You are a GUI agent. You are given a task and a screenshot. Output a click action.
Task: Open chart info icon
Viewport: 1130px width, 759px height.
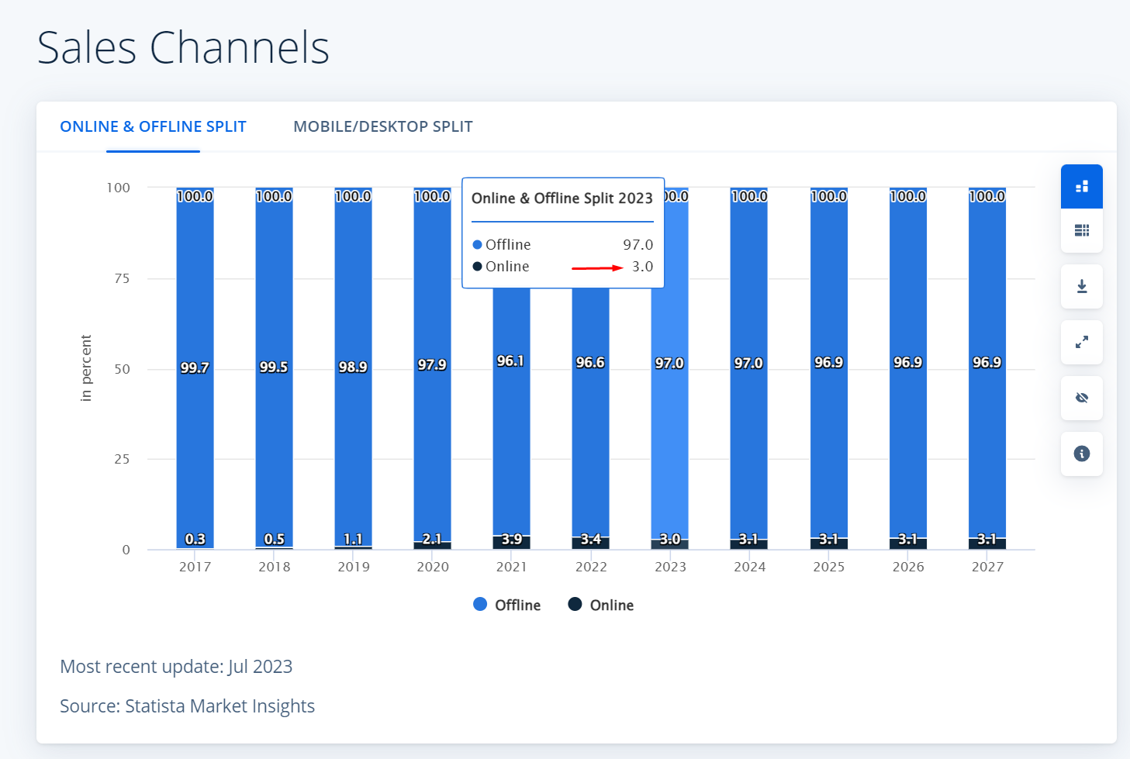(1082, 454)
